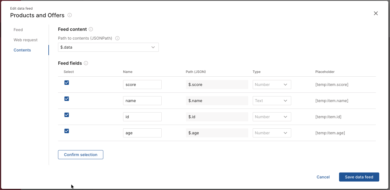Click info icon next to Products and Offers

pos(70,15)
